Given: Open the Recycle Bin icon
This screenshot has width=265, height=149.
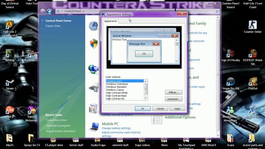Looking at the screenshot, I should (x=253, y=110).
